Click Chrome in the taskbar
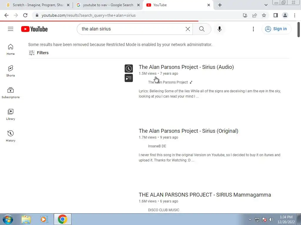Viewport: 301px width, 225px height. (62, 219)
